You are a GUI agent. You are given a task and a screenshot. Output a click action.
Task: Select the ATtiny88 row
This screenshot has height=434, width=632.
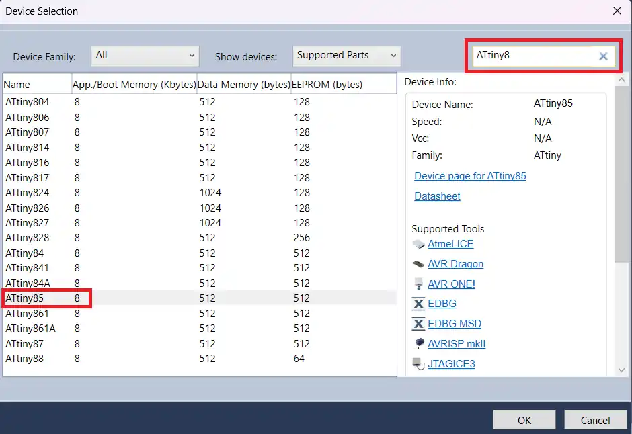200,359
